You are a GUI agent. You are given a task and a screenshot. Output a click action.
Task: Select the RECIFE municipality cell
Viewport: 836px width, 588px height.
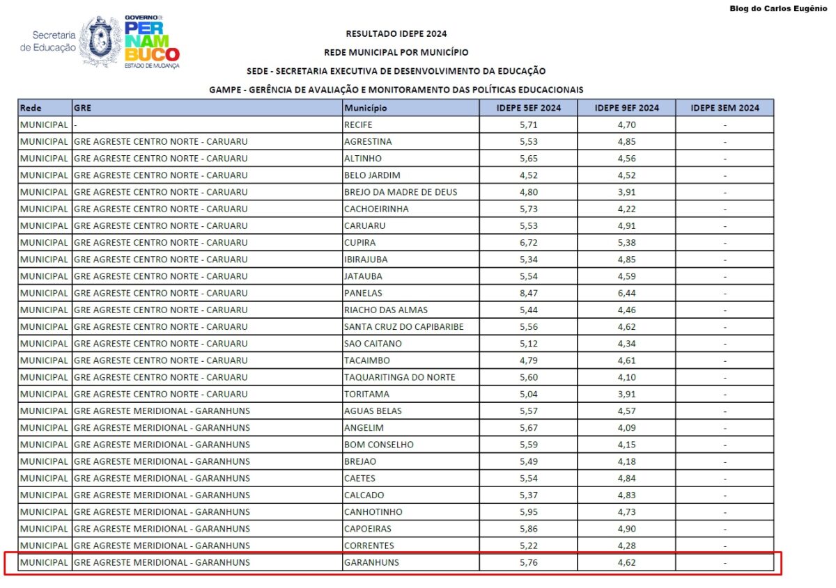click(x=358, y=125)
